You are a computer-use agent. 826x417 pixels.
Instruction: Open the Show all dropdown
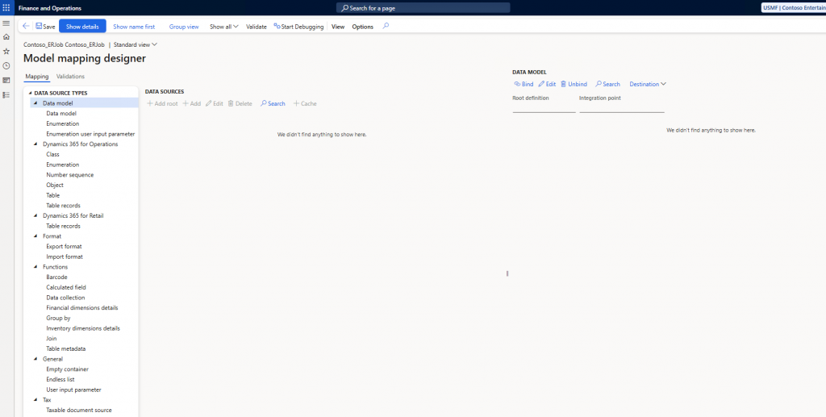pos(223,27)
